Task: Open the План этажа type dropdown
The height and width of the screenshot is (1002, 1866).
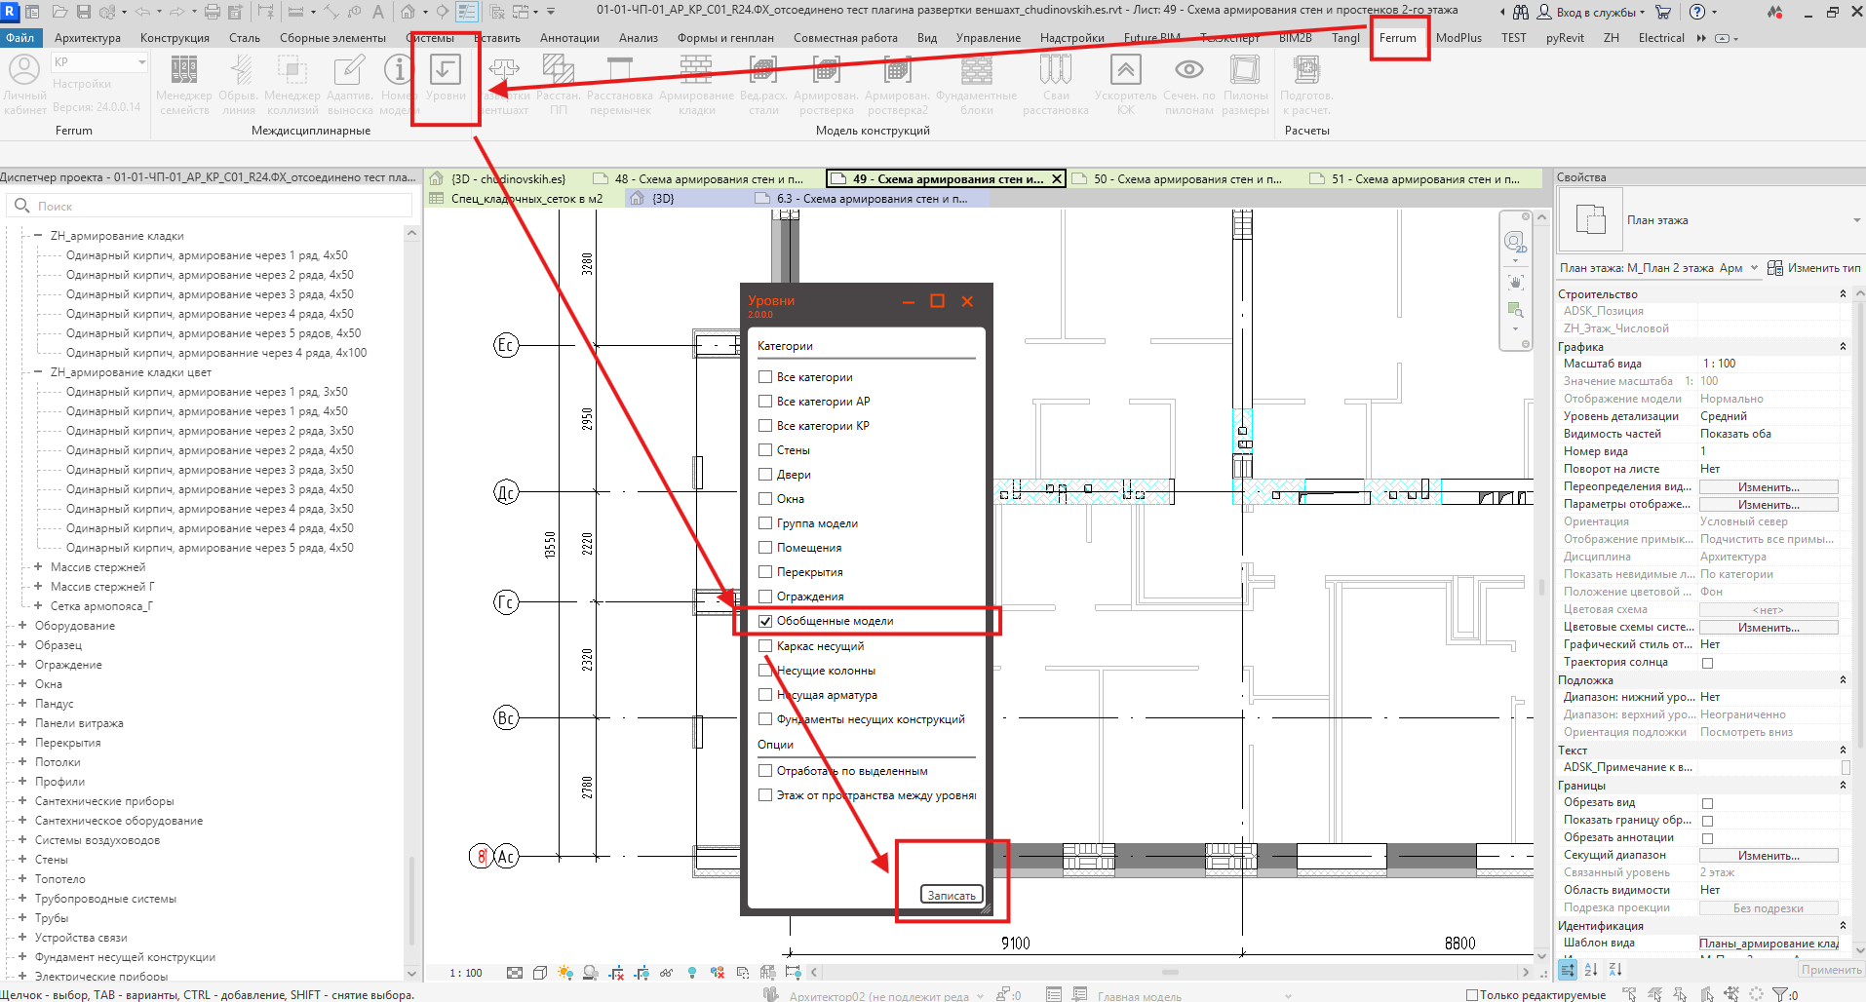Action: (x=1856, y=220)
